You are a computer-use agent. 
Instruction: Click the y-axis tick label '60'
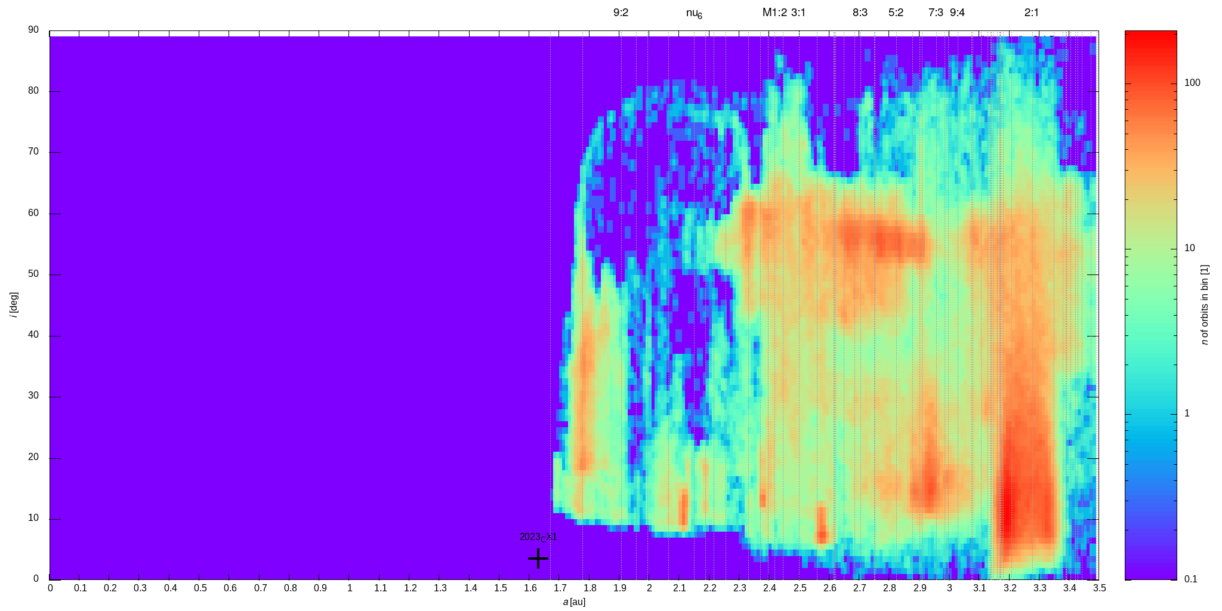tap(33, 213)
